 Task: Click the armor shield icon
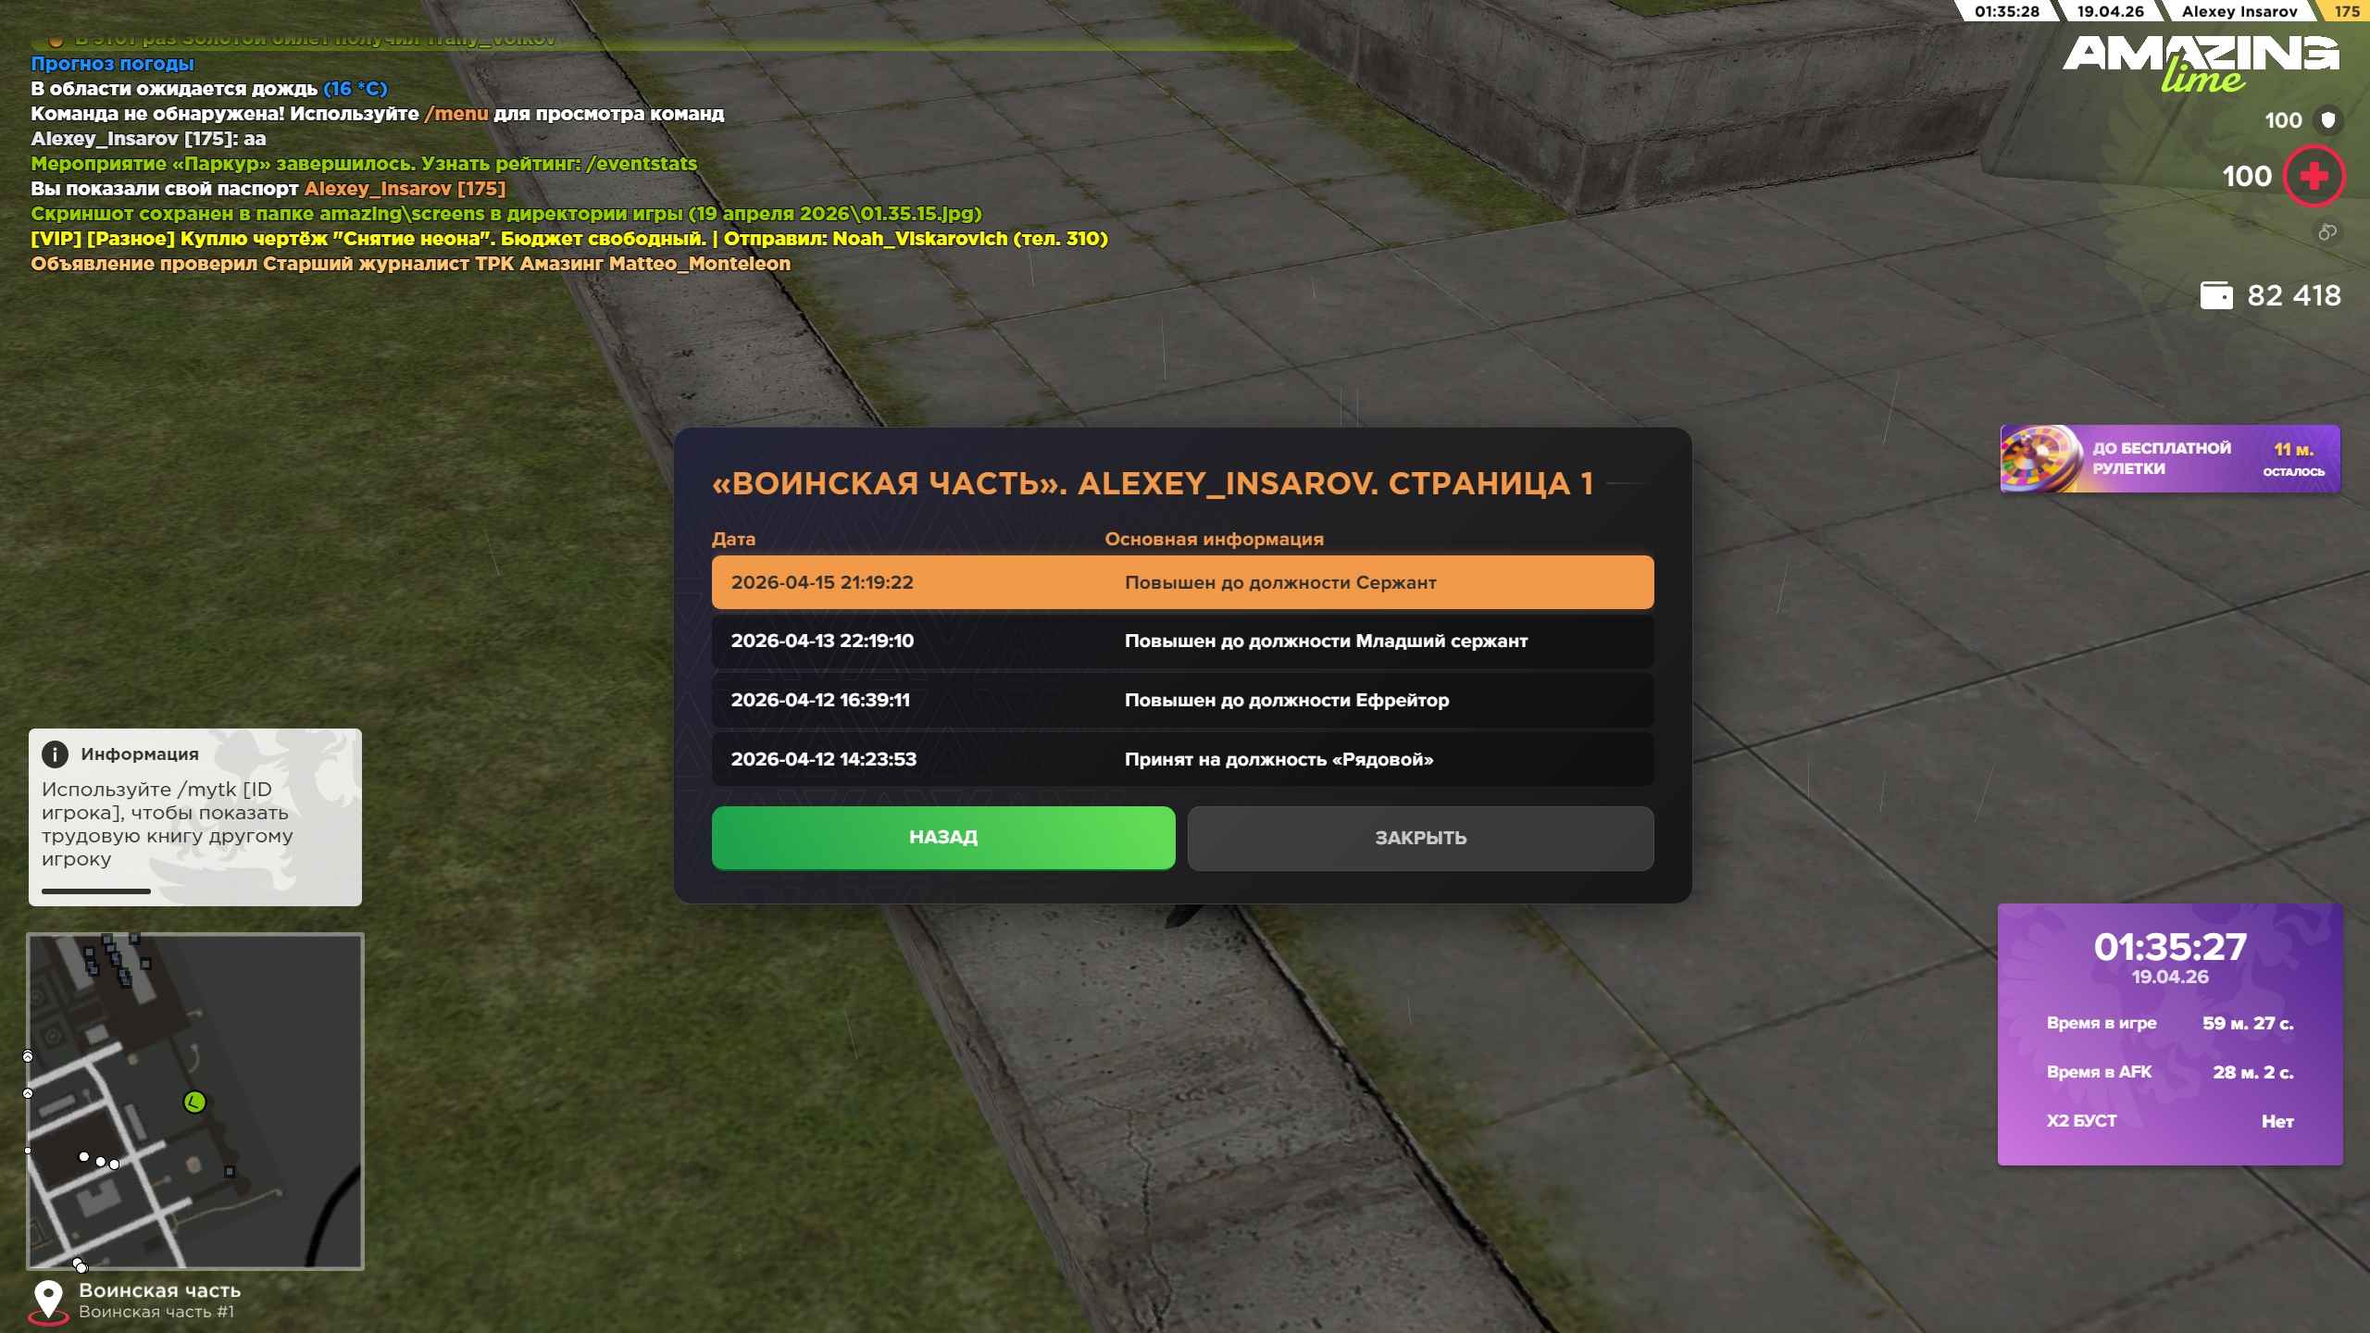2327,120
